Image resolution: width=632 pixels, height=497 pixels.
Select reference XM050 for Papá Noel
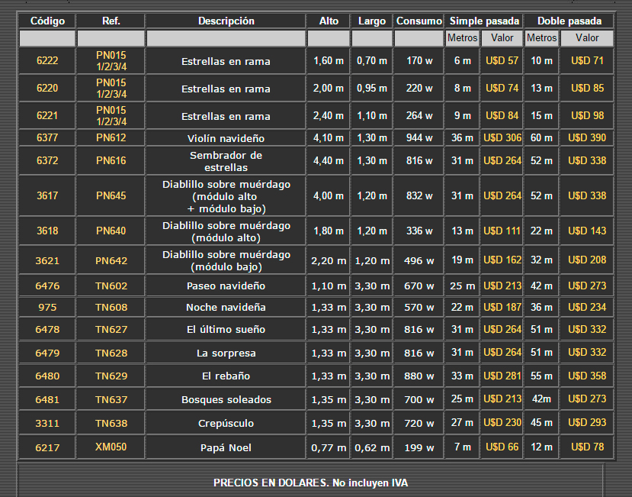[111, 447]
